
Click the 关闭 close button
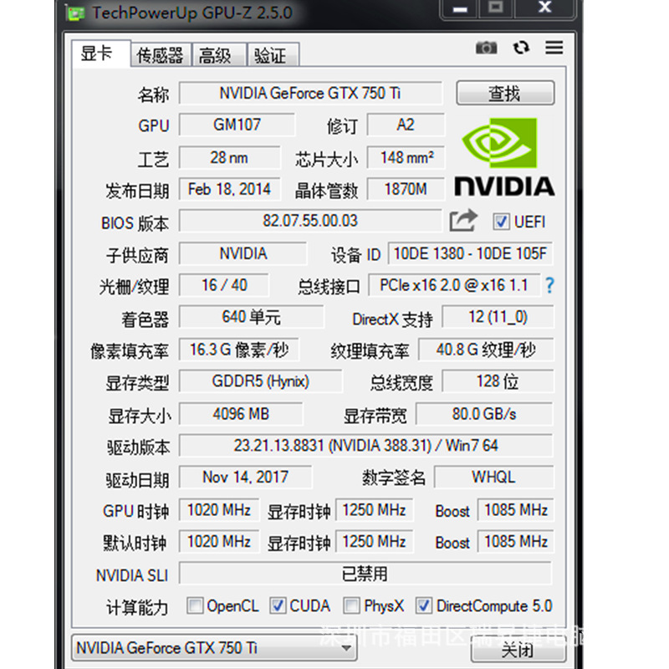pyautogui.click(x=518, y=650)
